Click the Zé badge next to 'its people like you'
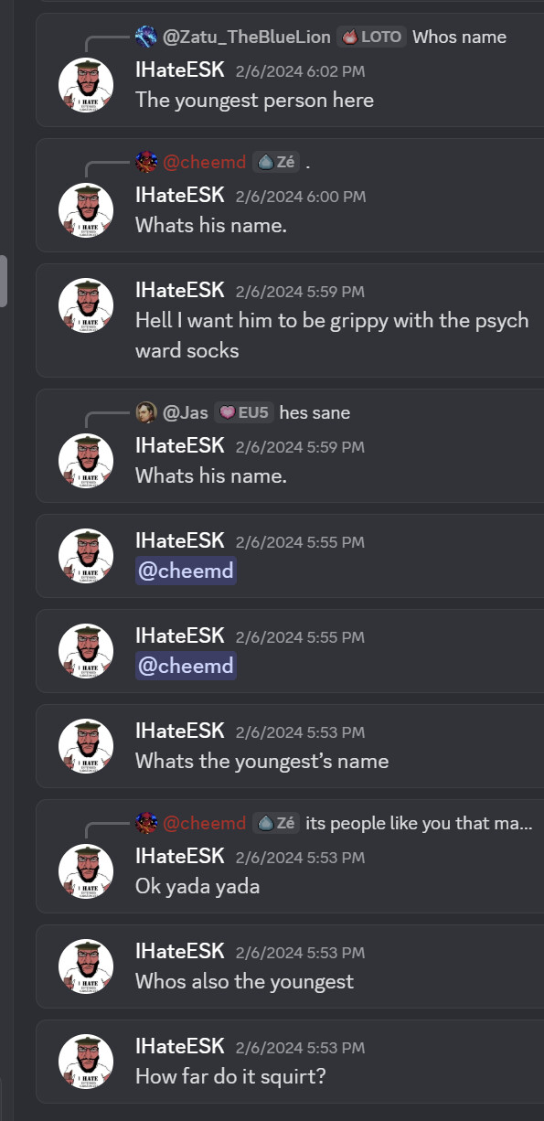The width and height of the screenshot is (544, 1121). 276,823
